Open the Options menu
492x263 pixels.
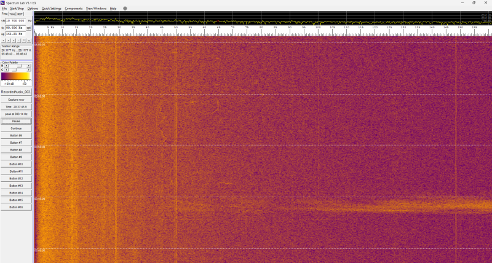click(x=33, y=9)
